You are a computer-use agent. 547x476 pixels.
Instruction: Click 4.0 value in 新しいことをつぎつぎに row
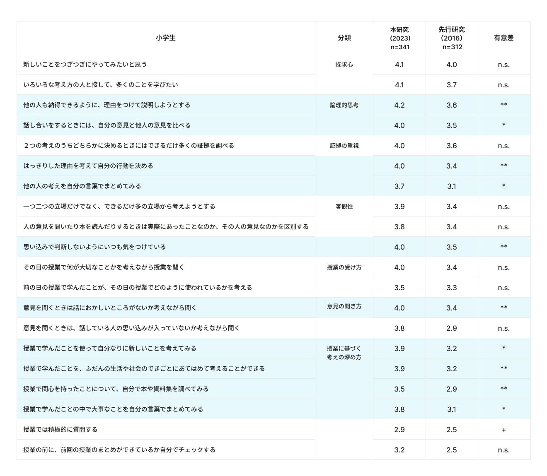[452, 65]
